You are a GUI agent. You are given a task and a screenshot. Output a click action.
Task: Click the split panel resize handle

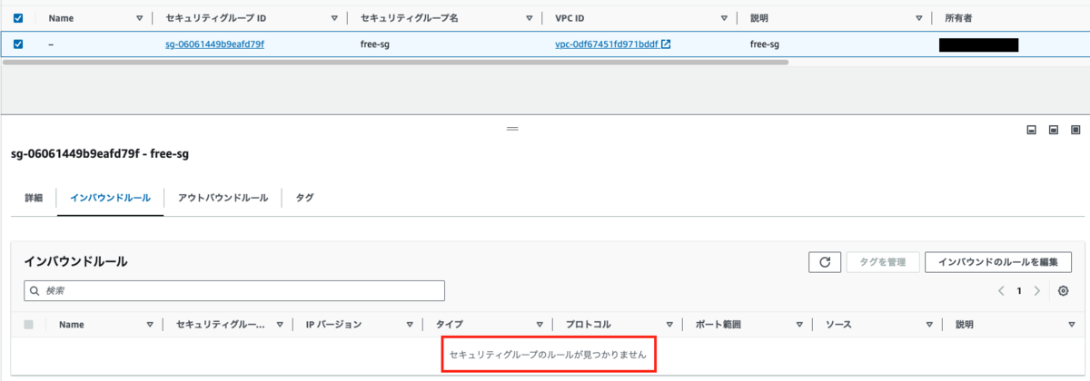tap(512, 130)
